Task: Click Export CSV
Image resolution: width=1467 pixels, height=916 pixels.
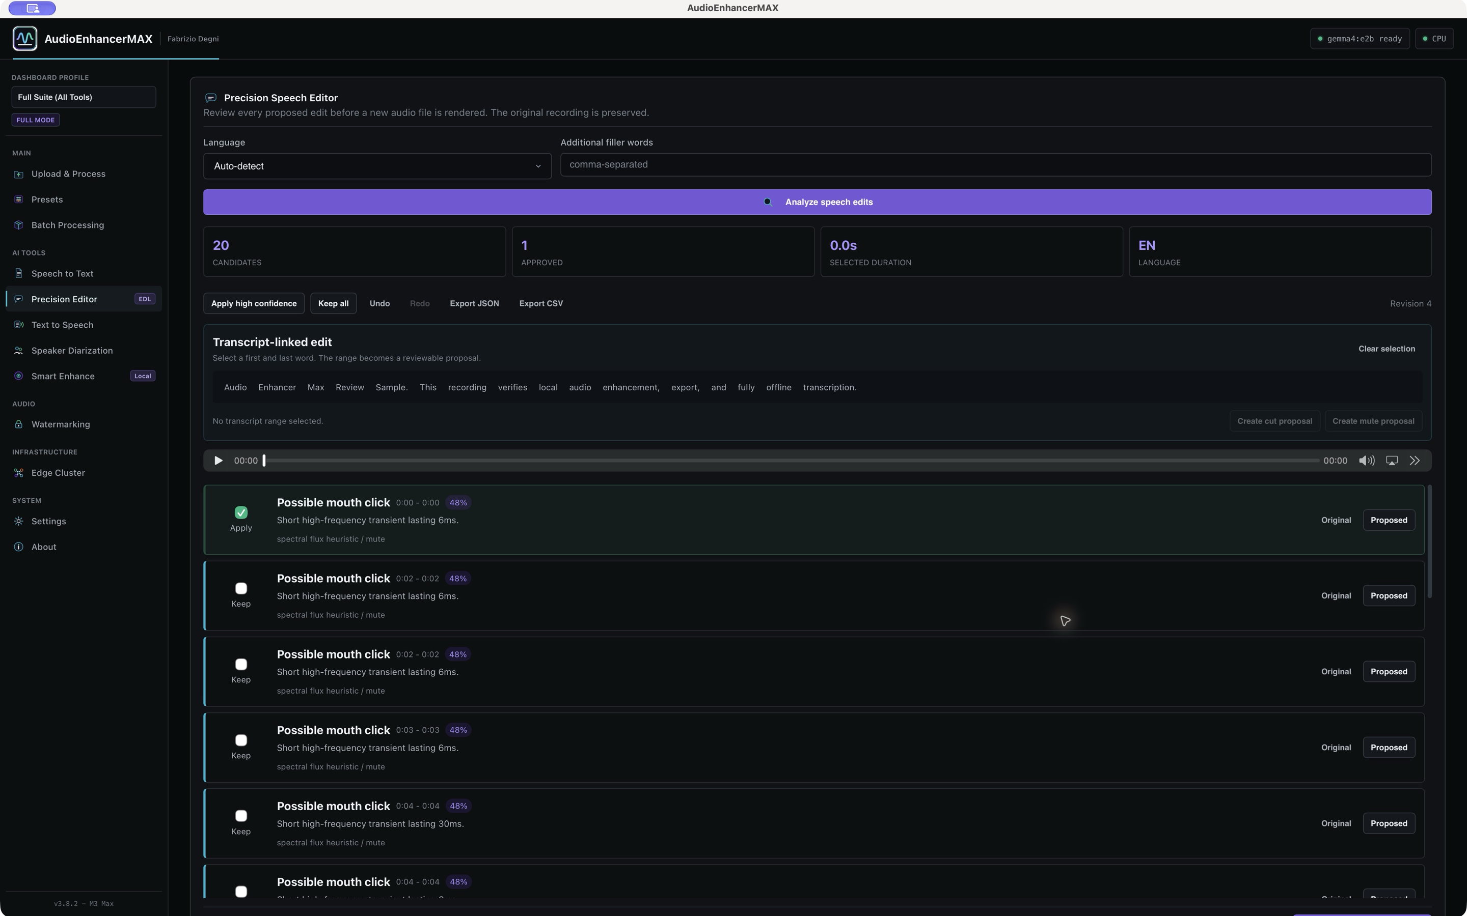Action: (541, 303)
